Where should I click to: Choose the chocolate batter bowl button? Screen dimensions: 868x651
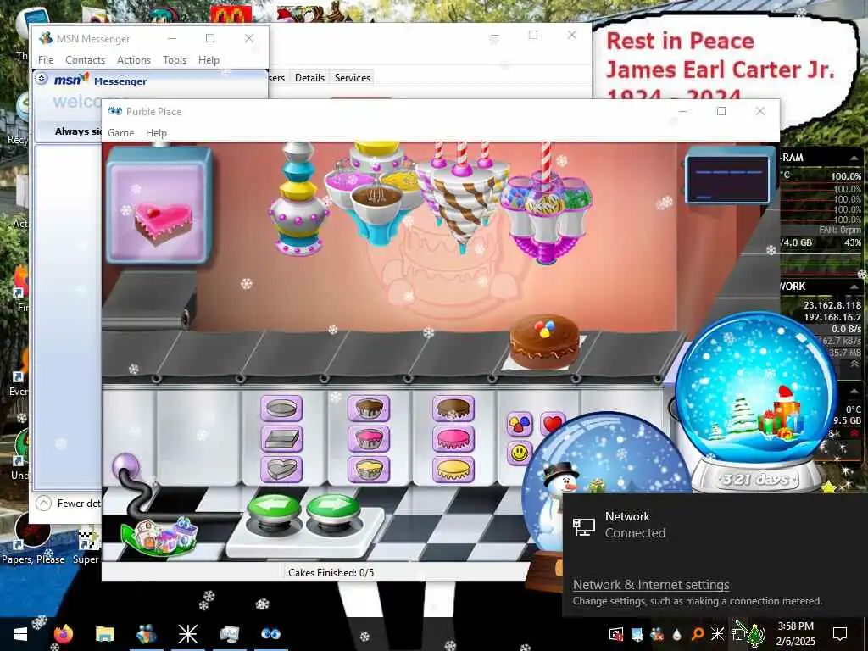coord(369,409)
